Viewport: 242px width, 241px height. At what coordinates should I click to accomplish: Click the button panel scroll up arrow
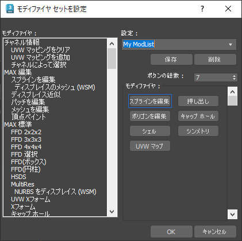(232, 92)
